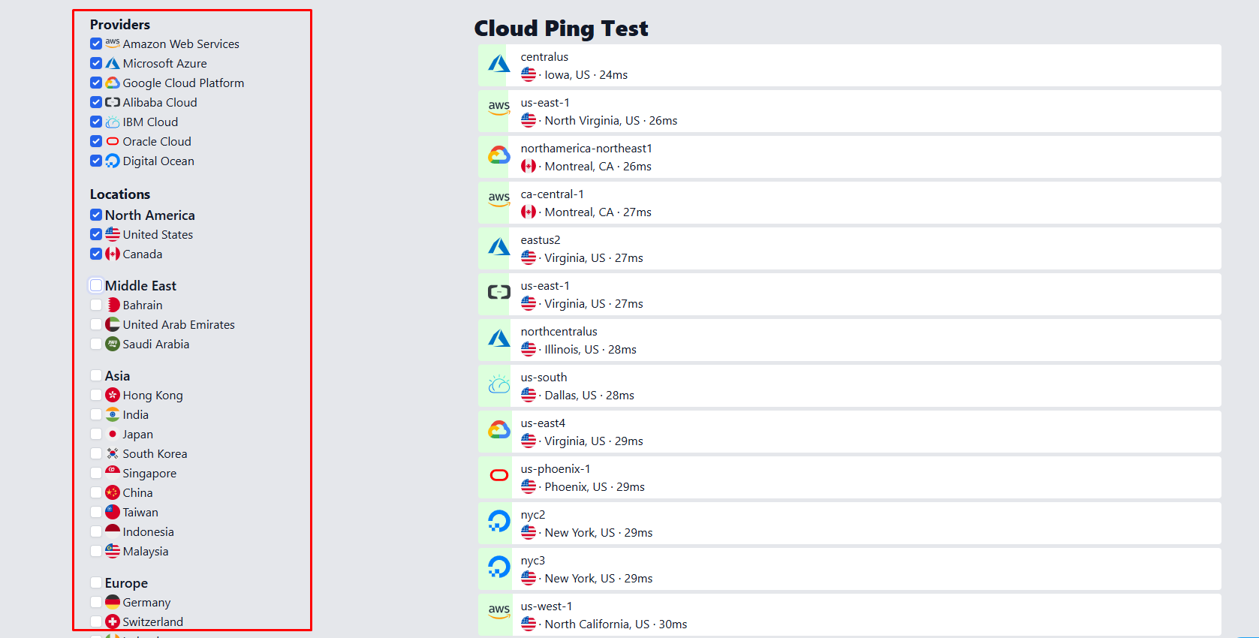Check the Asia region checkbox

96,375
